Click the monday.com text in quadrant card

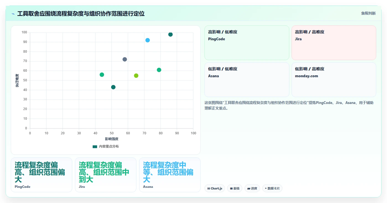pyautogui.click(x=307, y=76)
